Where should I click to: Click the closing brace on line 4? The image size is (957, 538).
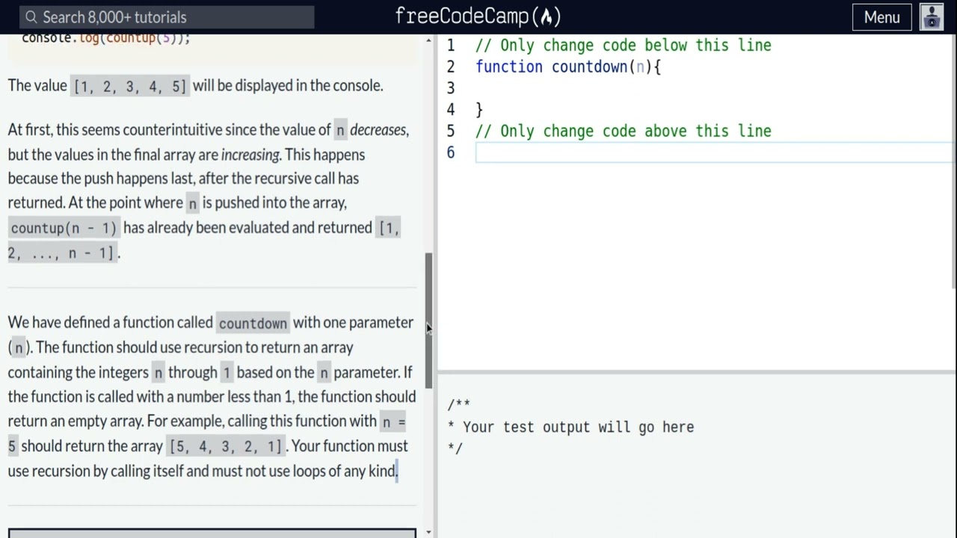click(479, 110)
